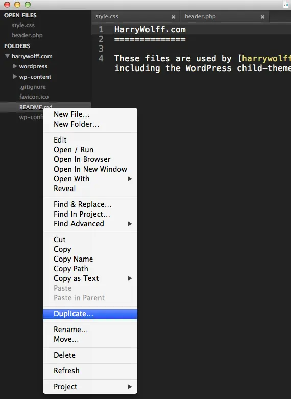Switch to the header.php tab
The image size is (291, 399).
tap(225, 16)
